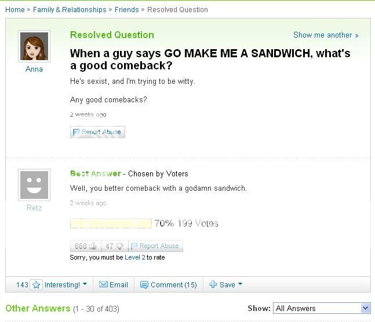The height and width of the screenshot is (322, 375).
Task: Expand the Interesting dropdown arrow
Action: (85, 284)
